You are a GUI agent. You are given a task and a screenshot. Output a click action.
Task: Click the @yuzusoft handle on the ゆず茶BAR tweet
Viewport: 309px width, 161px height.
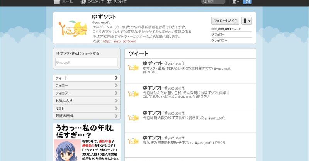click(174, 113)
